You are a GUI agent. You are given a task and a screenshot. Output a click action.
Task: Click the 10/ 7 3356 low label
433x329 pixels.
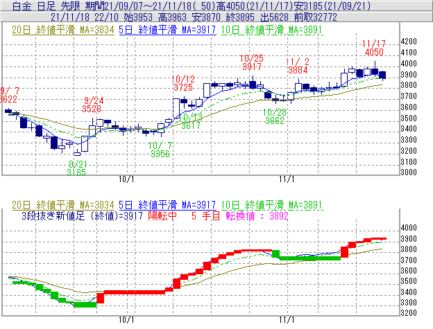160,150
